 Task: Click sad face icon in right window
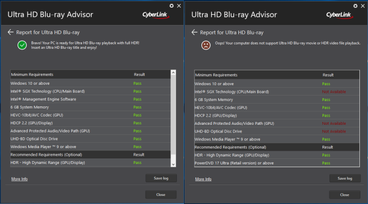tap(206, 45)
